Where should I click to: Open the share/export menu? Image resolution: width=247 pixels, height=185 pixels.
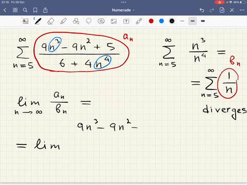pos(45,10)
